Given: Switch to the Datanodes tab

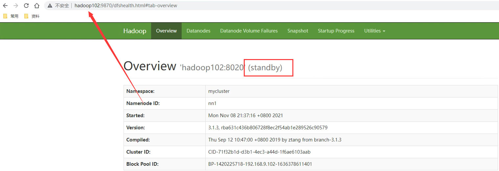Looking at the screenshot, I should click(x=198, y=31).
